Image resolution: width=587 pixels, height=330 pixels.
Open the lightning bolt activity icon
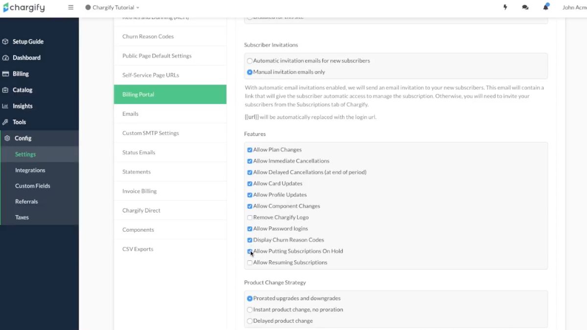click(x=505, y=7)
